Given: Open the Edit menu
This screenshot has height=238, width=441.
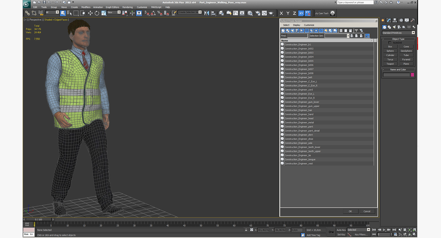Looking at the screenshot, I should click(x=35, y=7).
